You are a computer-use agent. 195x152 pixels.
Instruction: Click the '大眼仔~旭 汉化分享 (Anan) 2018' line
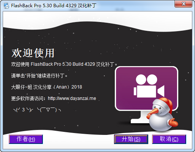click(46, 87)
